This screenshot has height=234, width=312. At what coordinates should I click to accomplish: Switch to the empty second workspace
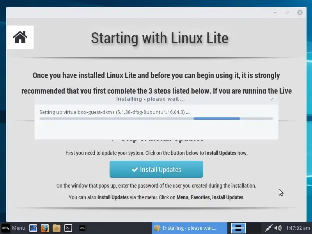pos(253,228)
